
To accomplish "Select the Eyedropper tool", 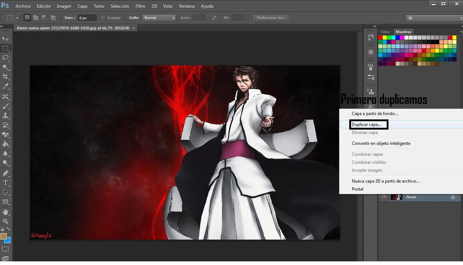I will 5,86.
